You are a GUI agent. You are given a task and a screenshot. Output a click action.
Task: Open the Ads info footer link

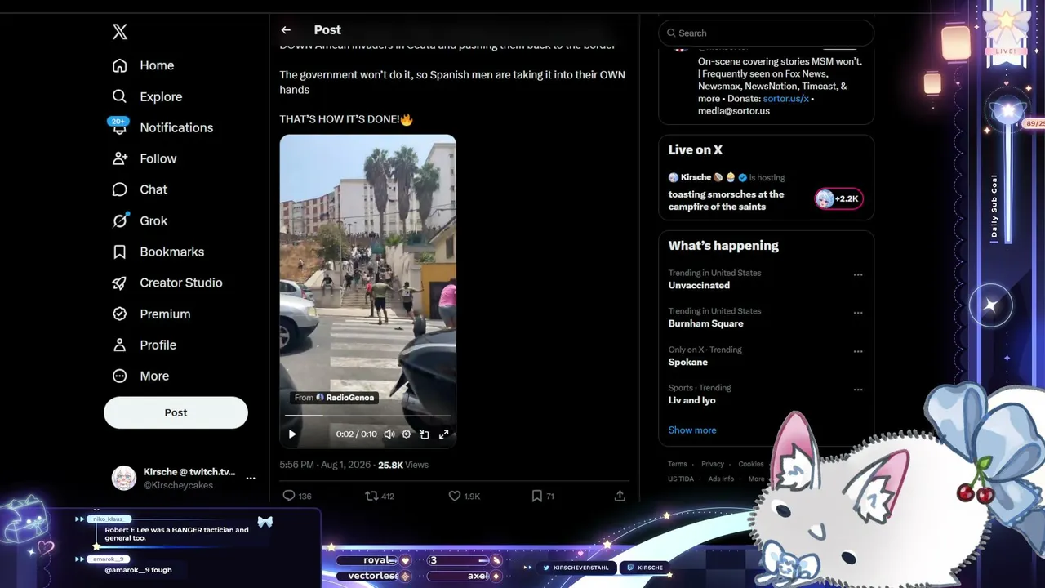[x=721, y=479]
